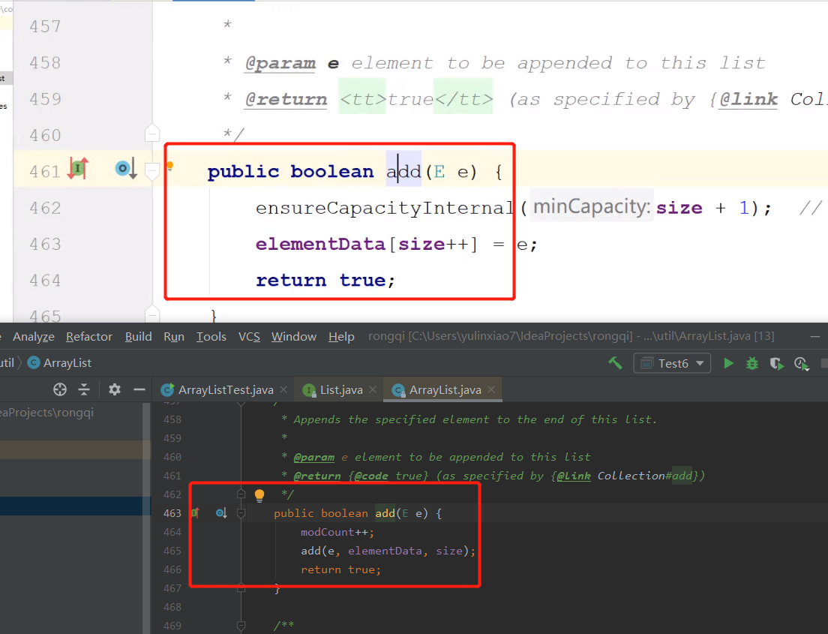This screenshot has height=634, width=828.
Task: Collapse fold marker on light editor line 461
Action: (152, 170)
